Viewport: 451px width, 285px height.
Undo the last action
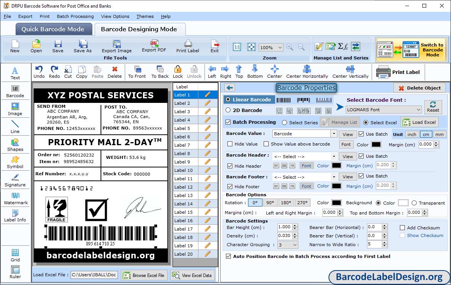coord(39,72)
